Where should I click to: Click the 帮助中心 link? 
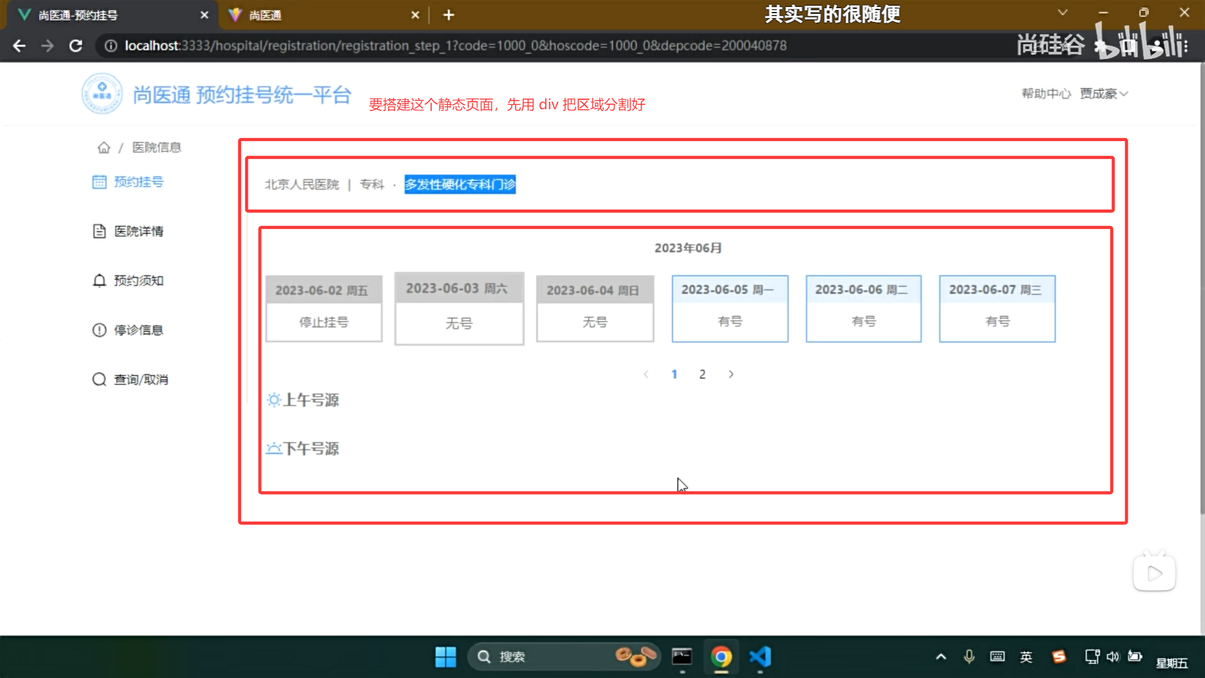[1046, 94]
